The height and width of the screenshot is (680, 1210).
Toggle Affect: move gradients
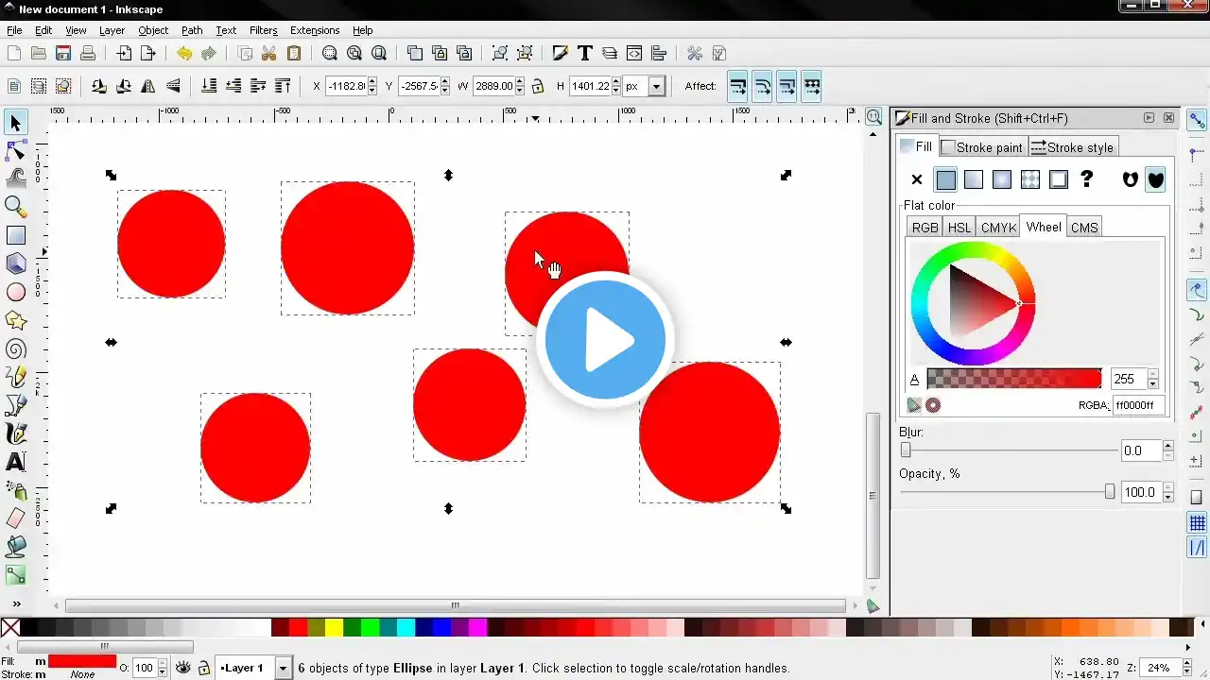[786, 86]
